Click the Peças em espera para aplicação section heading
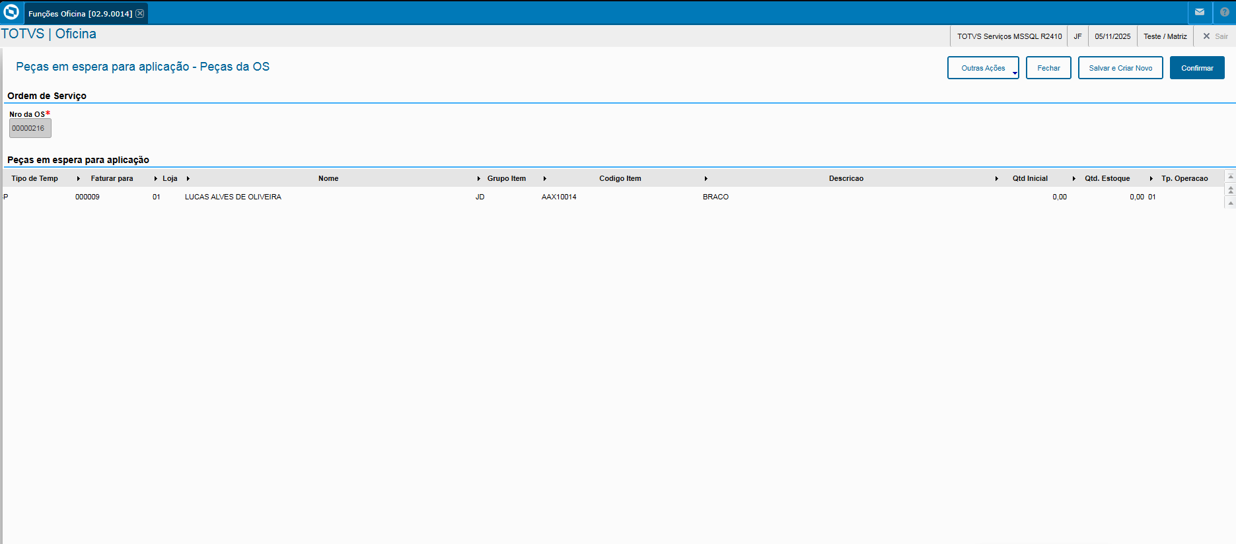Viewport: 1236px width, 544px height. (x=78, y=160)
